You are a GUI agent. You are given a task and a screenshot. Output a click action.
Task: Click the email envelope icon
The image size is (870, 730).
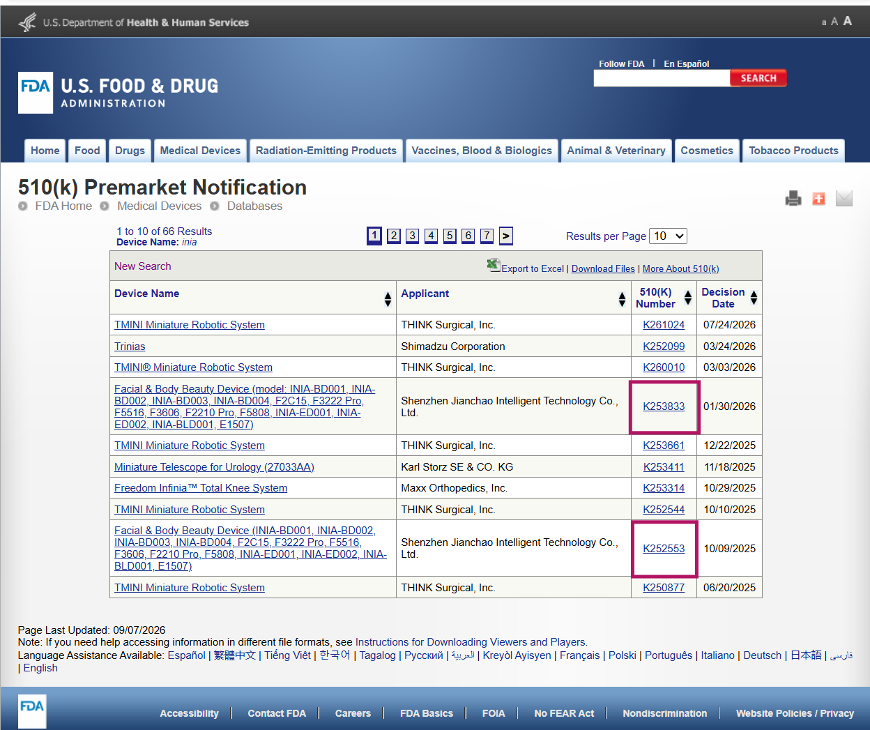click(844, 199)
